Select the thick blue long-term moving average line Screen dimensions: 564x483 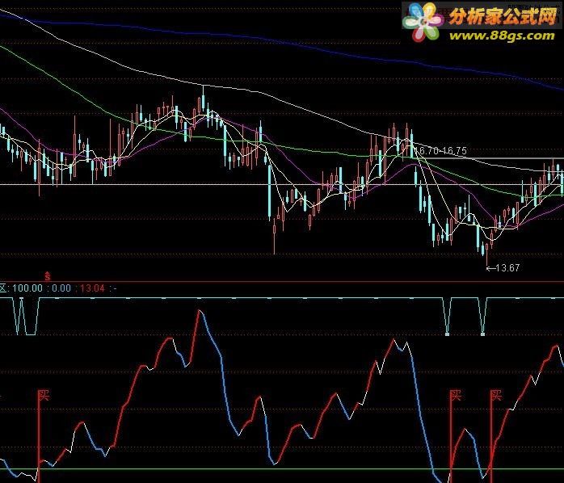(x=280, y=40)
